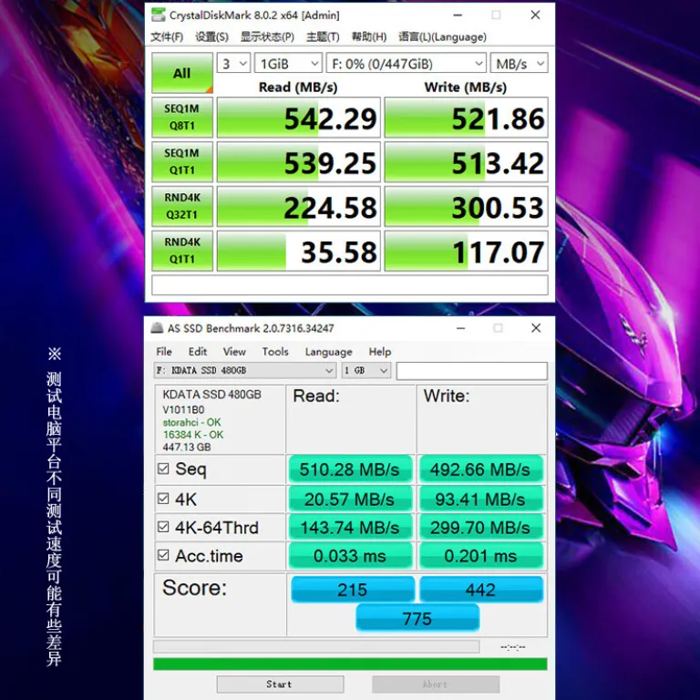Click the SEQ1M Q1T1 write value 513.42
700x700 pixels.
pos(466,161)
